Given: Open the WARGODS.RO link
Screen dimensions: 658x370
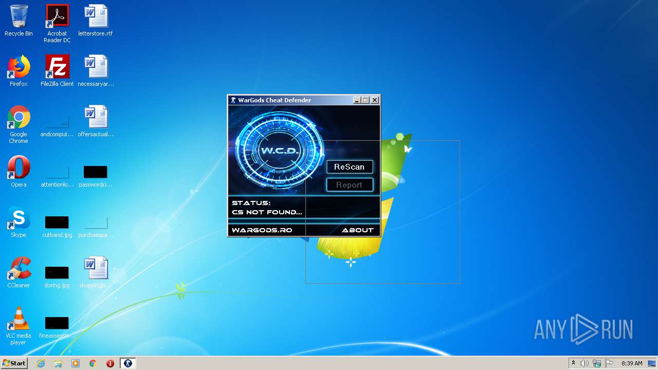Looking at the screenshot, I should pyautogui.click(x=262, y=230).
